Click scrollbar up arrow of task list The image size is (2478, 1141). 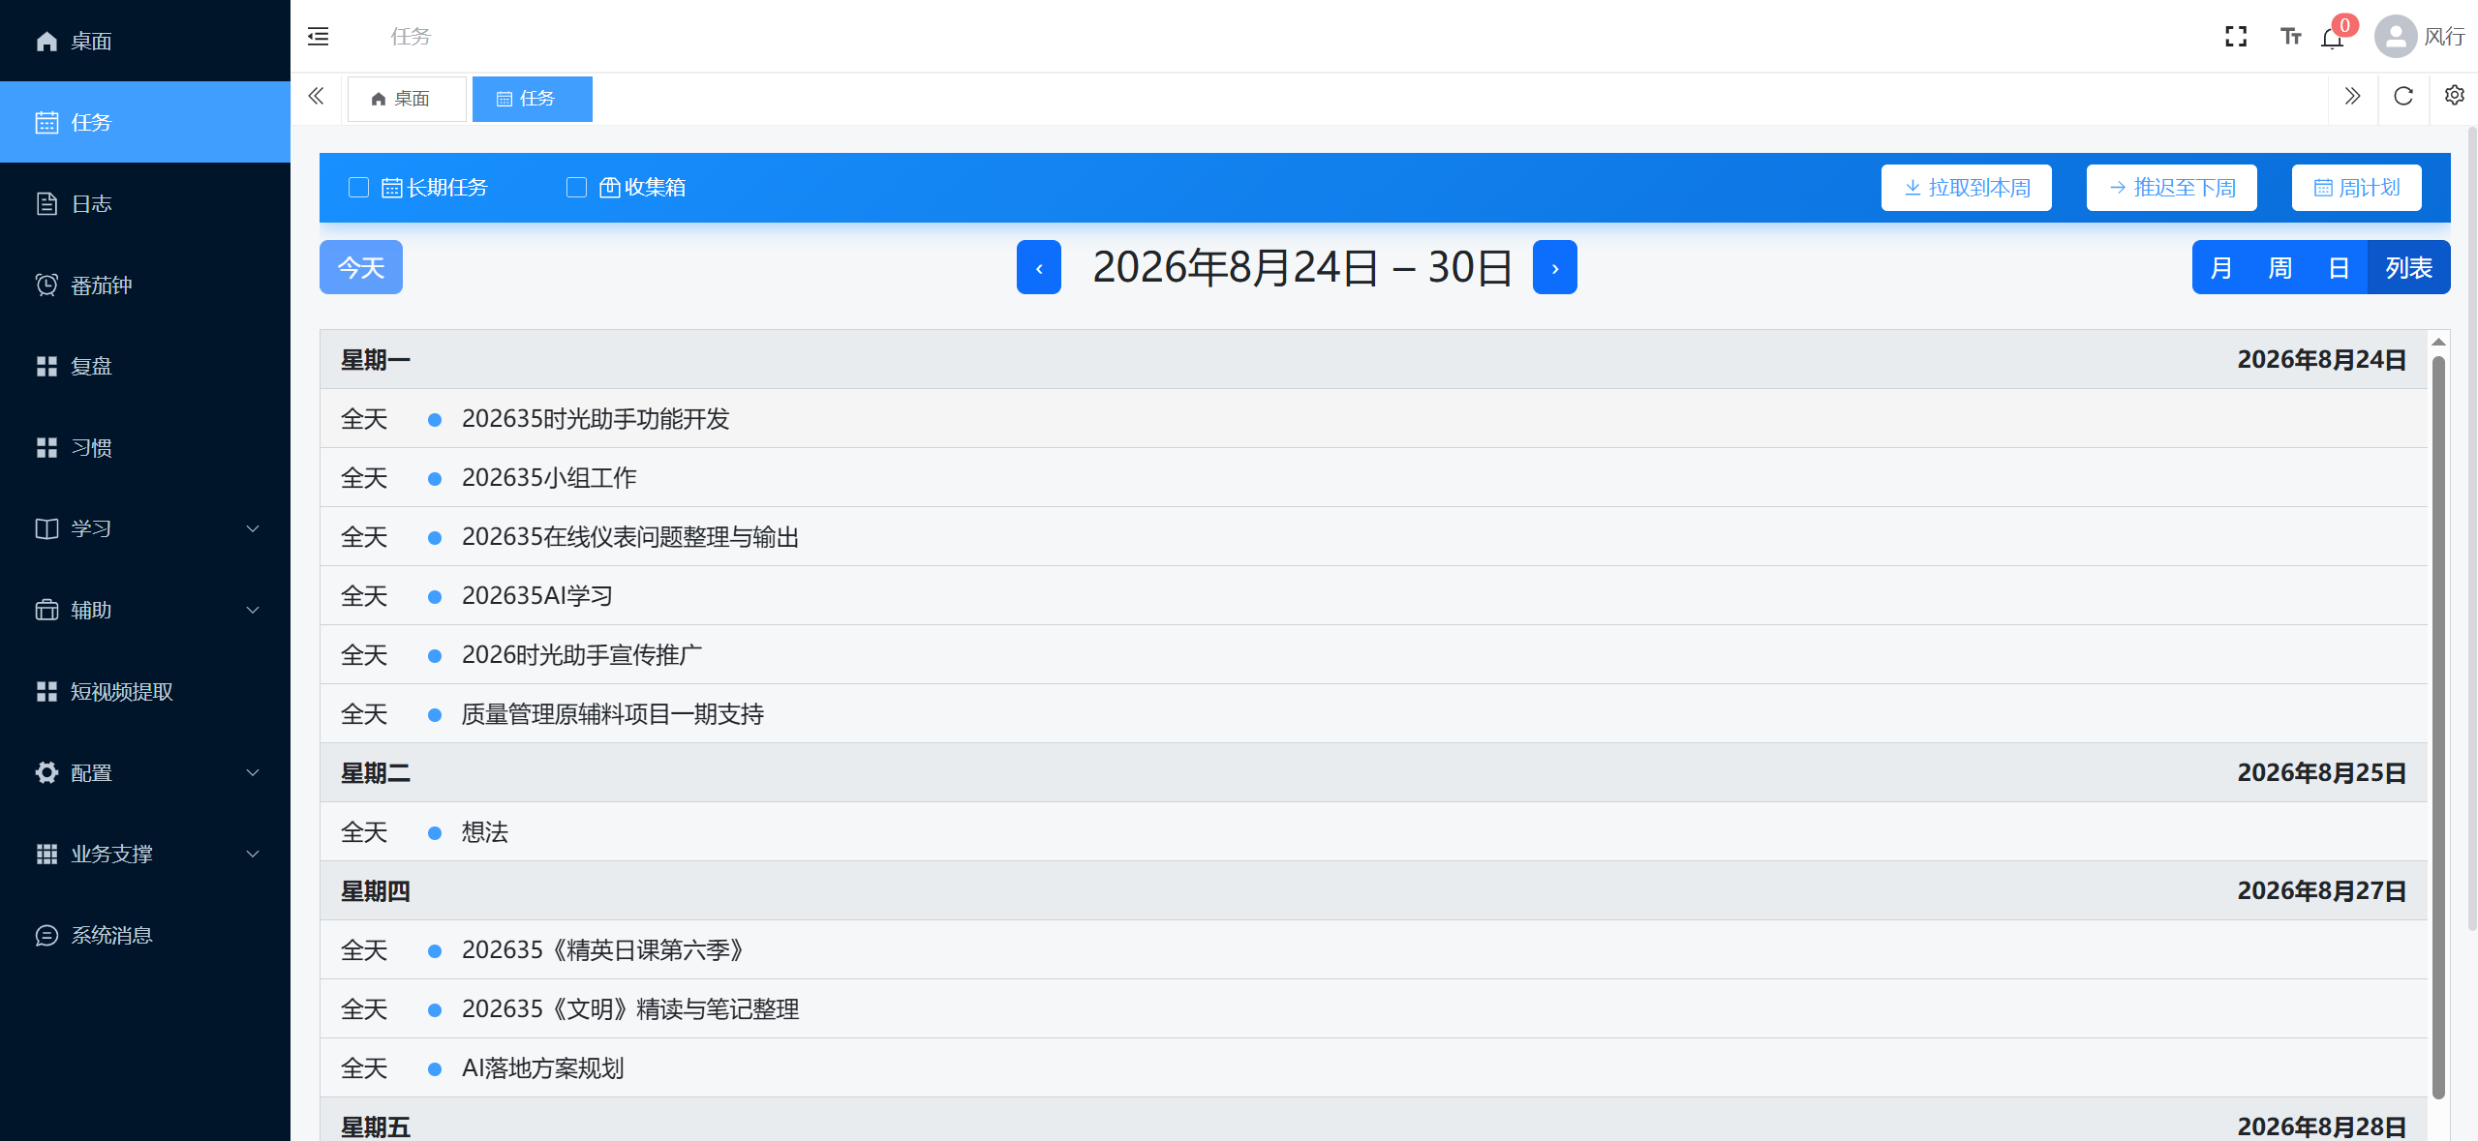(x=2438, y=342)
